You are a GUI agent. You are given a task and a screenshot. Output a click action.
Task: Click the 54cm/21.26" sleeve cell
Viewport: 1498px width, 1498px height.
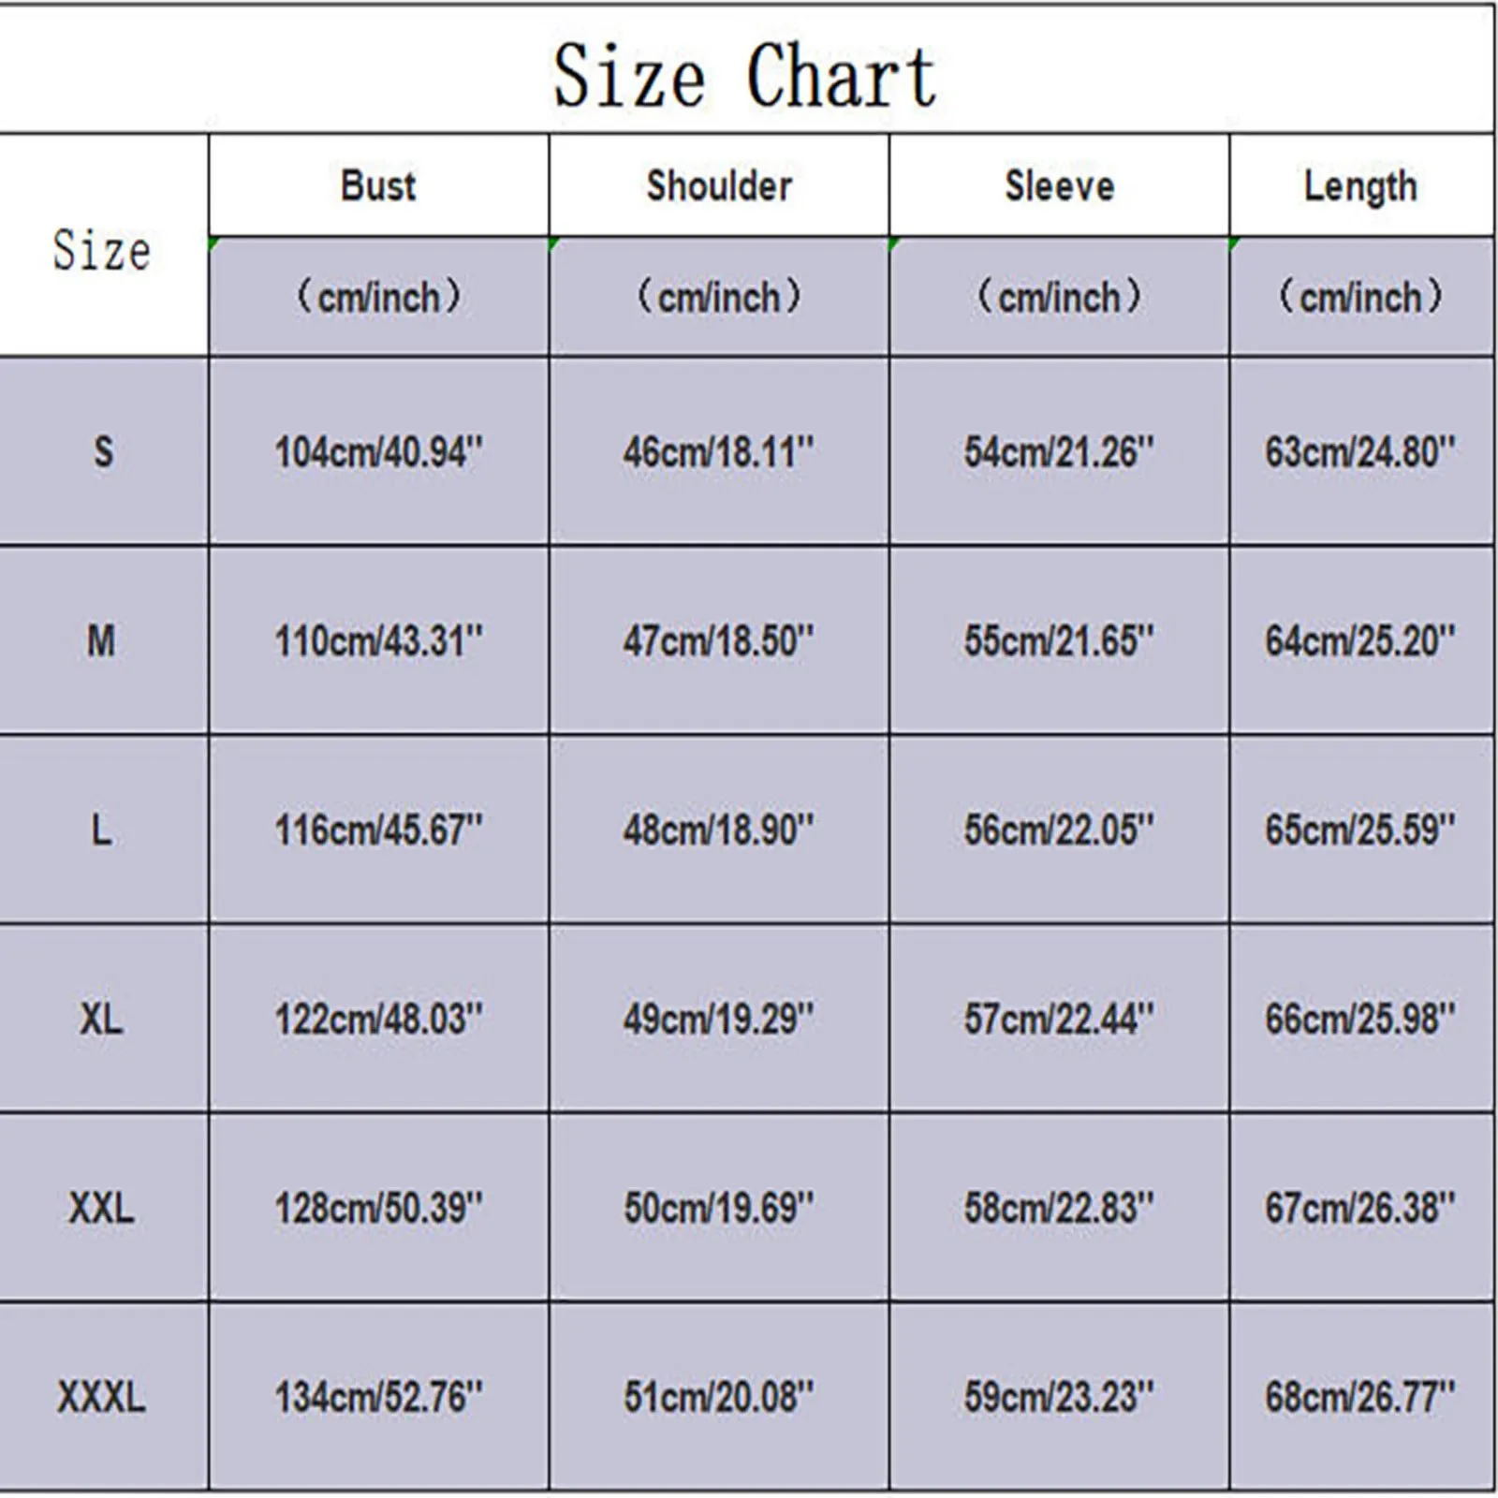[x=1059, y=452]
